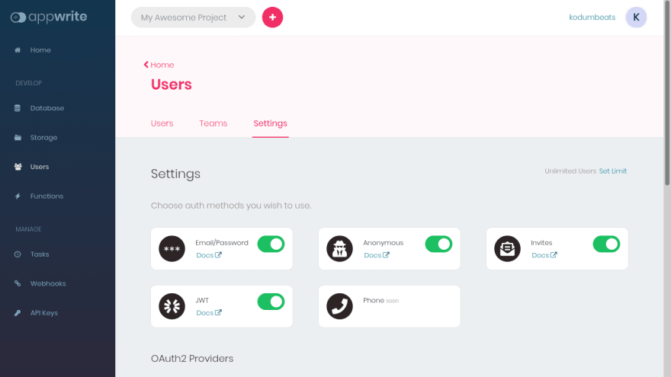Click the Database stack icon
The height and width of the screenshot is (377, 671).
(18, 108)
